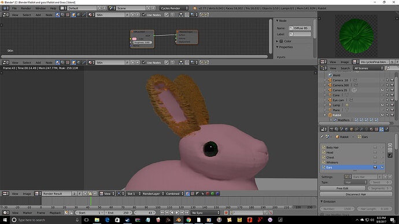Show the red channel in image editor

coord(208,193)
